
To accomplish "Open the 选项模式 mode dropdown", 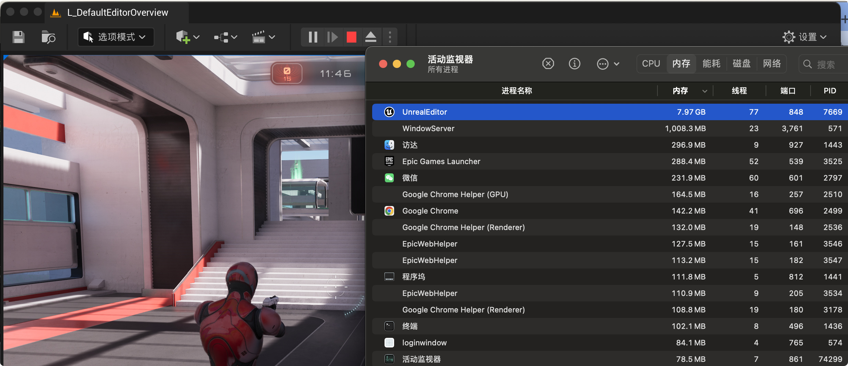I will (116, 37).
